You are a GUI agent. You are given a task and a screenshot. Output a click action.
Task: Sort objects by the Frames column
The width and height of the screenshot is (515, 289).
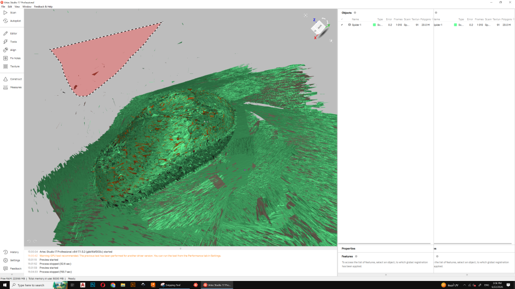[398, 19]
